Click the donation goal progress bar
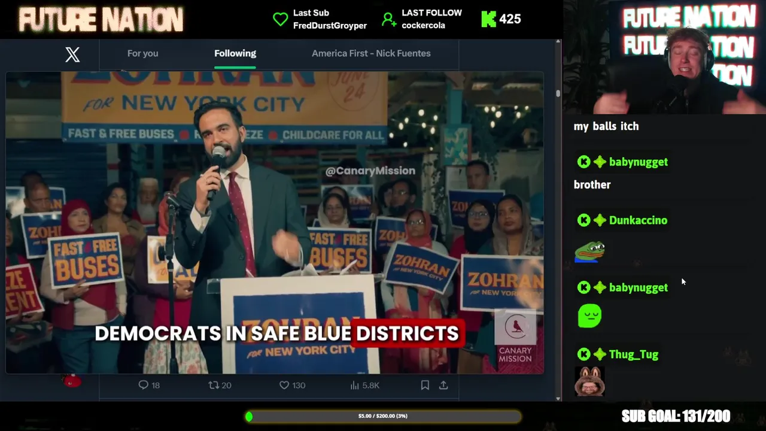This screenshot has height=431, width=766. (383, 416)
